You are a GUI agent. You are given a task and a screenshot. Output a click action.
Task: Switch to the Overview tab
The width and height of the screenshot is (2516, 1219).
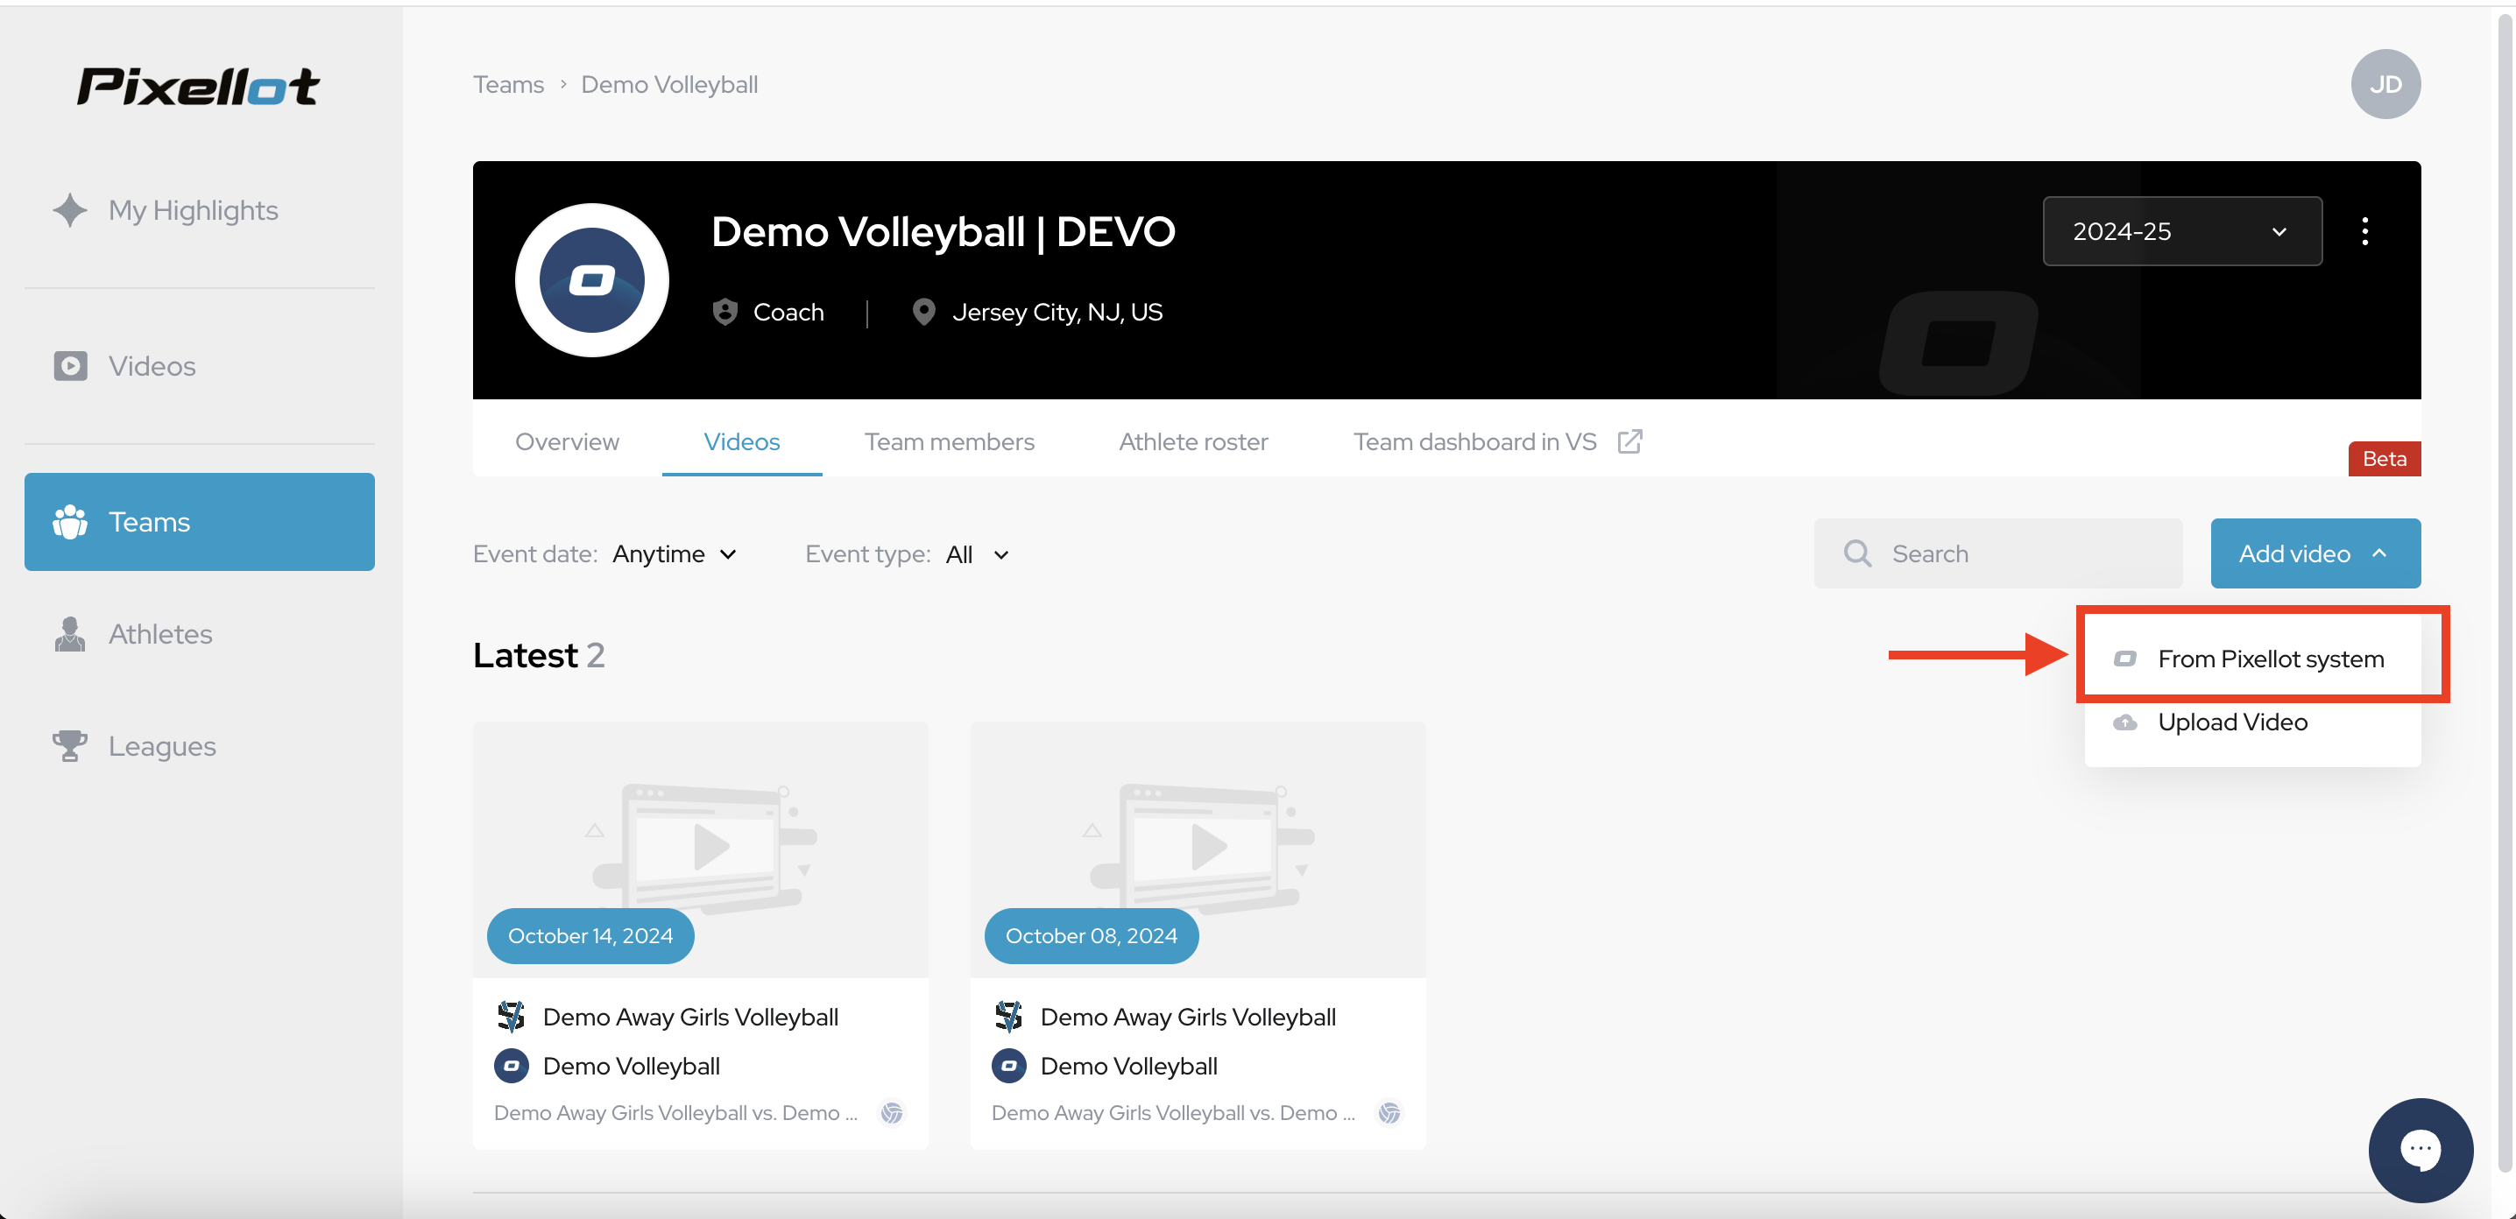[567, 441]
